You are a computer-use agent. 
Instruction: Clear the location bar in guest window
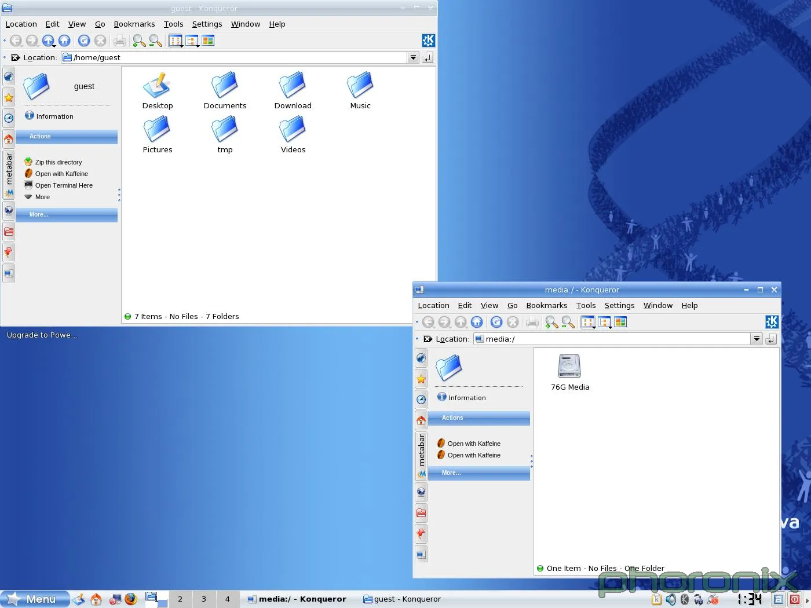coord(16,57)
